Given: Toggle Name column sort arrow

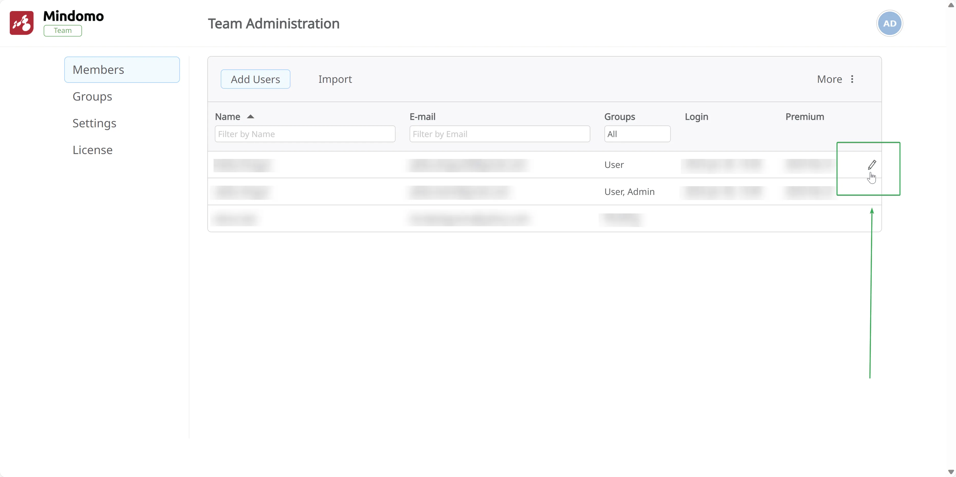Looking at the screenshot, I should [251, 116].
